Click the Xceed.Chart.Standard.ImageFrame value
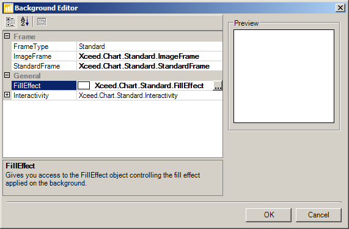Viewport: 349px width, 229px height. pos(139,56)
